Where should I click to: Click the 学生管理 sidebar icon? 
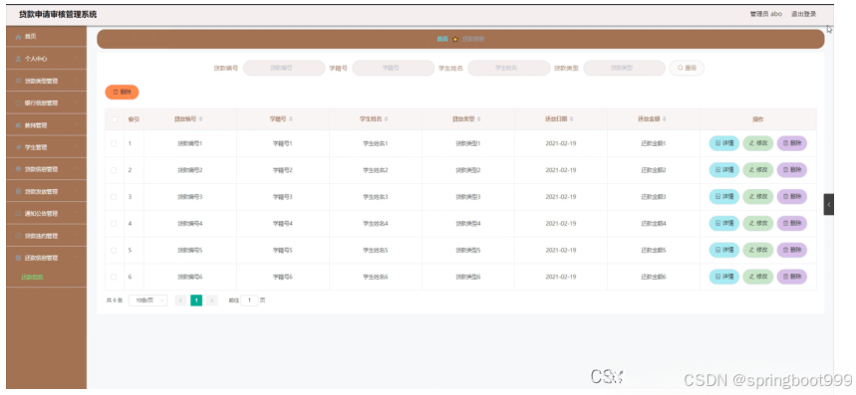tap(18, 147)
